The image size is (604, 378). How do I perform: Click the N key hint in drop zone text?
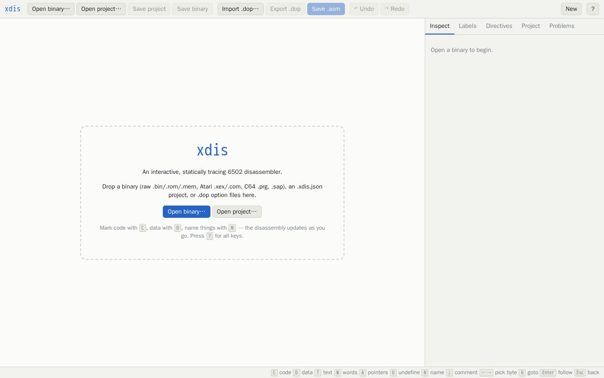coord(232,228)
